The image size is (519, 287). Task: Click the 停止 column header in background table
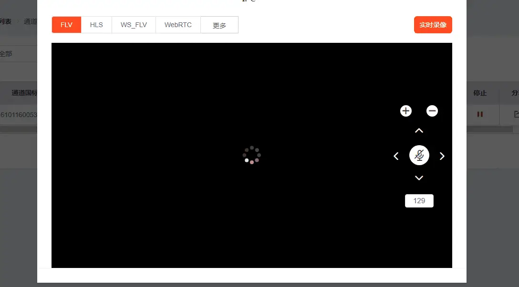(x=480, y=93)
